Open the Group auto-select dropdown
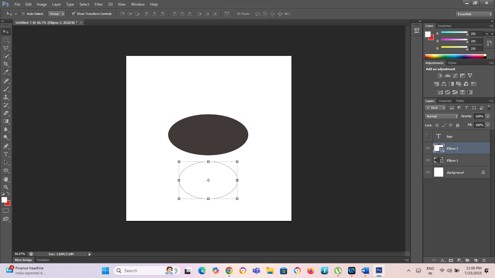 [57, 14]
